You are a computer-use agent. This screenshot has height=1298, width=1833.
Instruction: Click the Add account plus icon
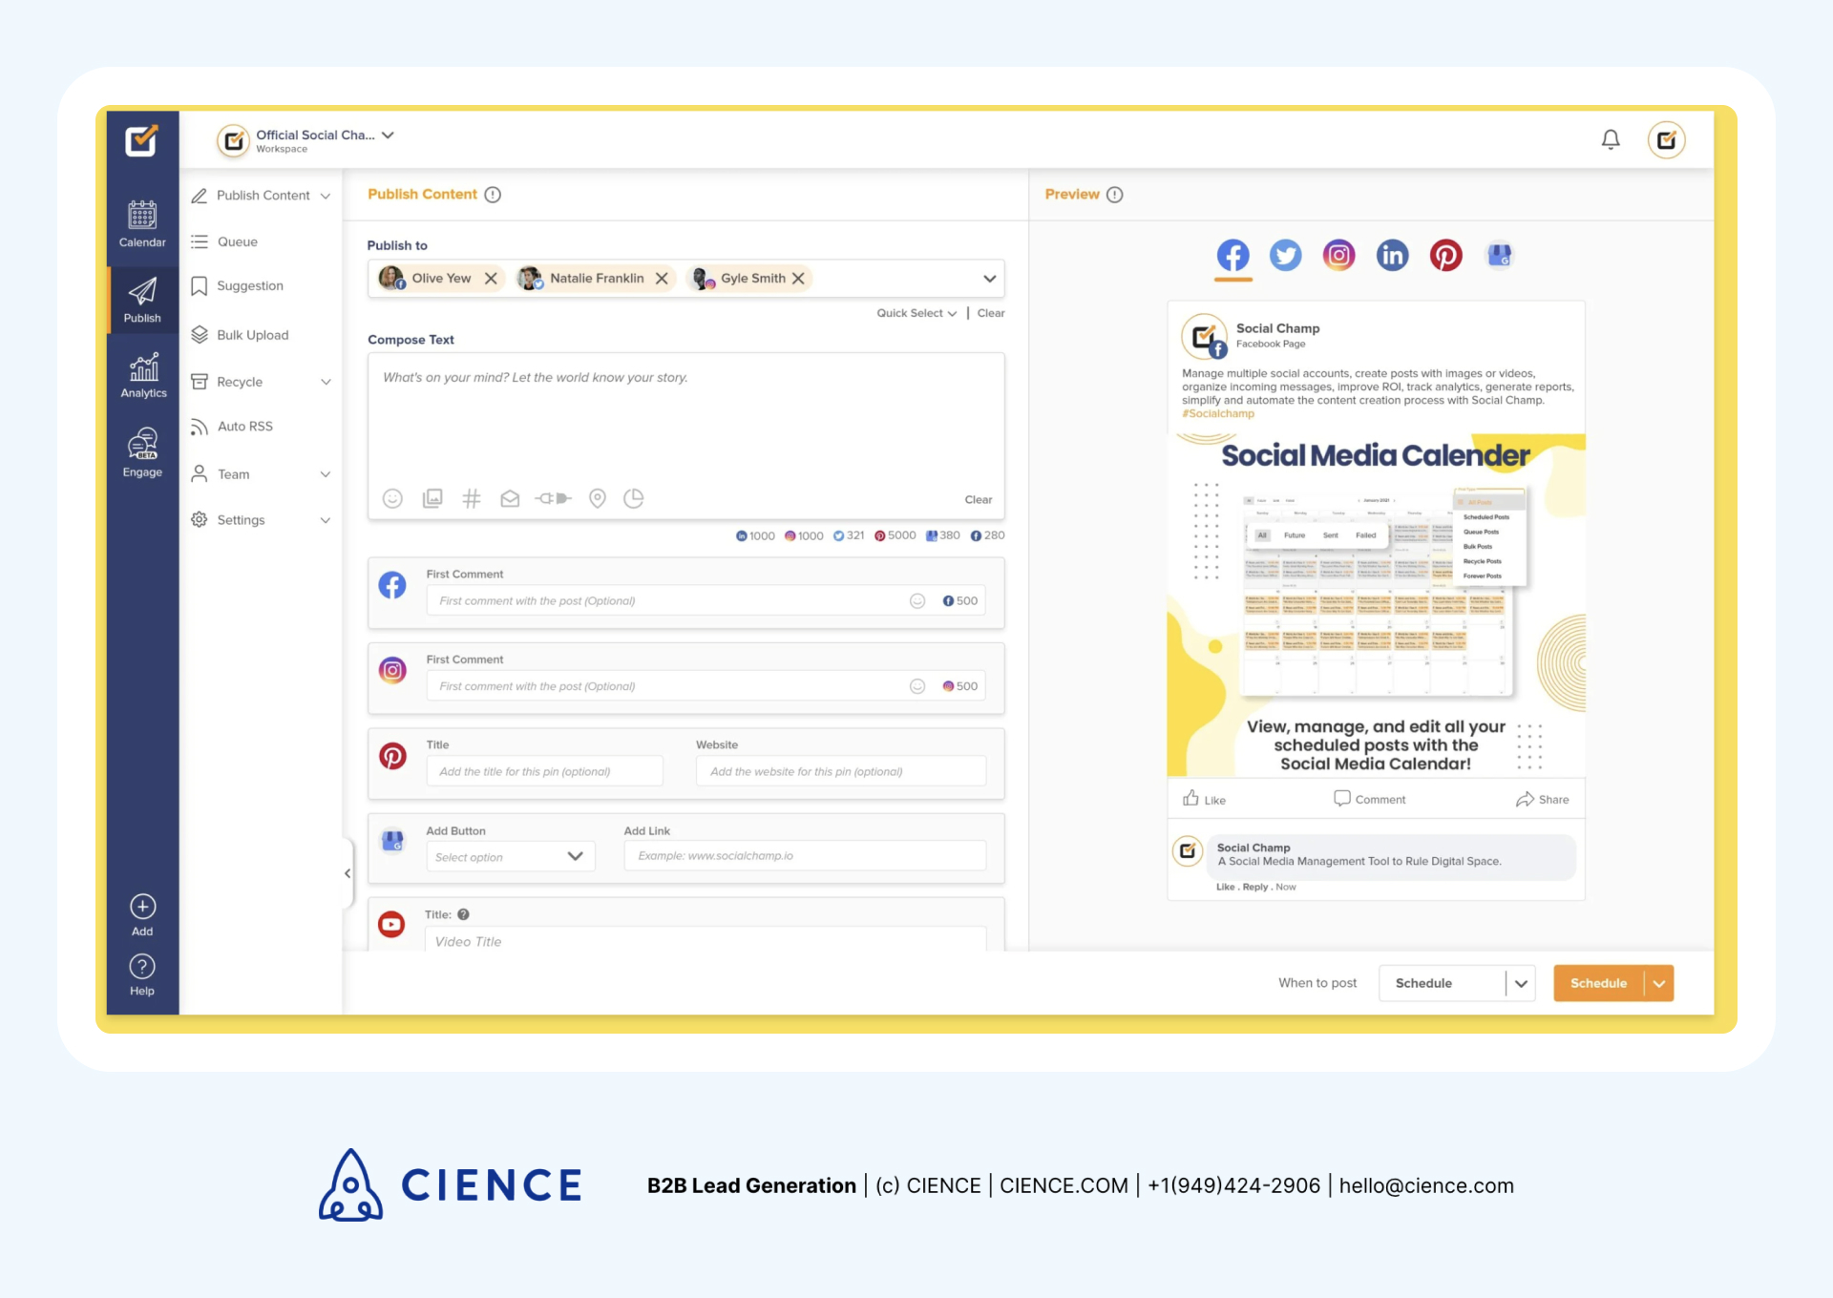142,906
